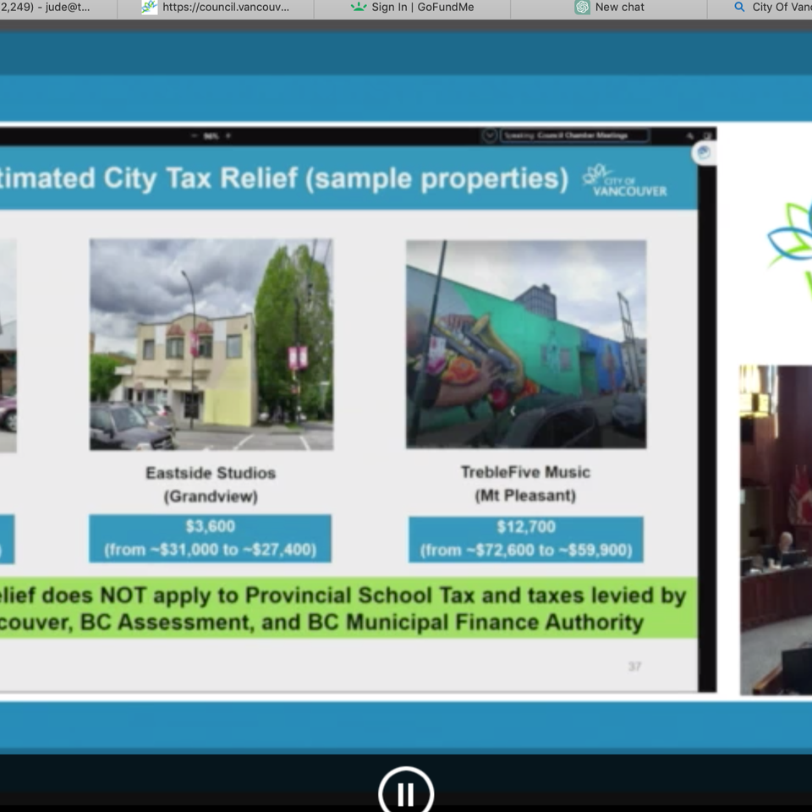Click the TrebleFive Music (Mt Pleasant) caption

pos(525,484)
